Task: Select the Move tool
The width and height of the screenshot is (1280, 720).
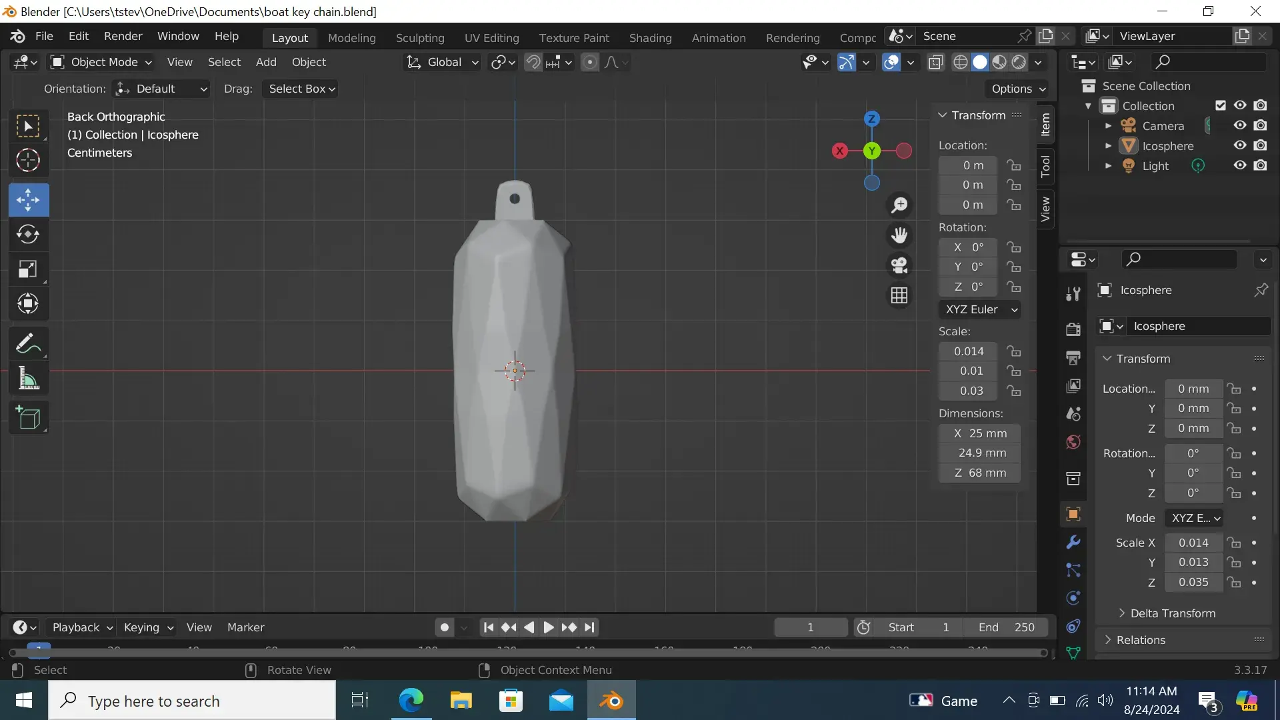Action: tap(28, 199)
